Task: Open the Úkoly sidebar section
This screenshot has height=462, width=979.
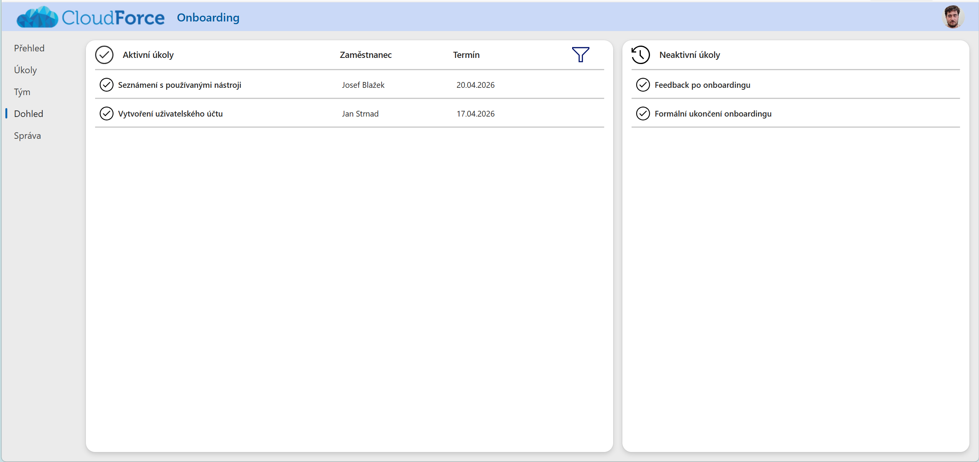Action: 25,70
